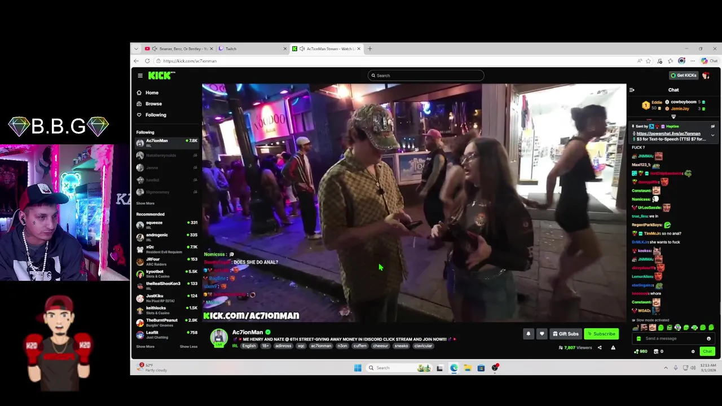Open JustKiku recommended channel
This screenshot has width=722, height=406.
(167, 298)
